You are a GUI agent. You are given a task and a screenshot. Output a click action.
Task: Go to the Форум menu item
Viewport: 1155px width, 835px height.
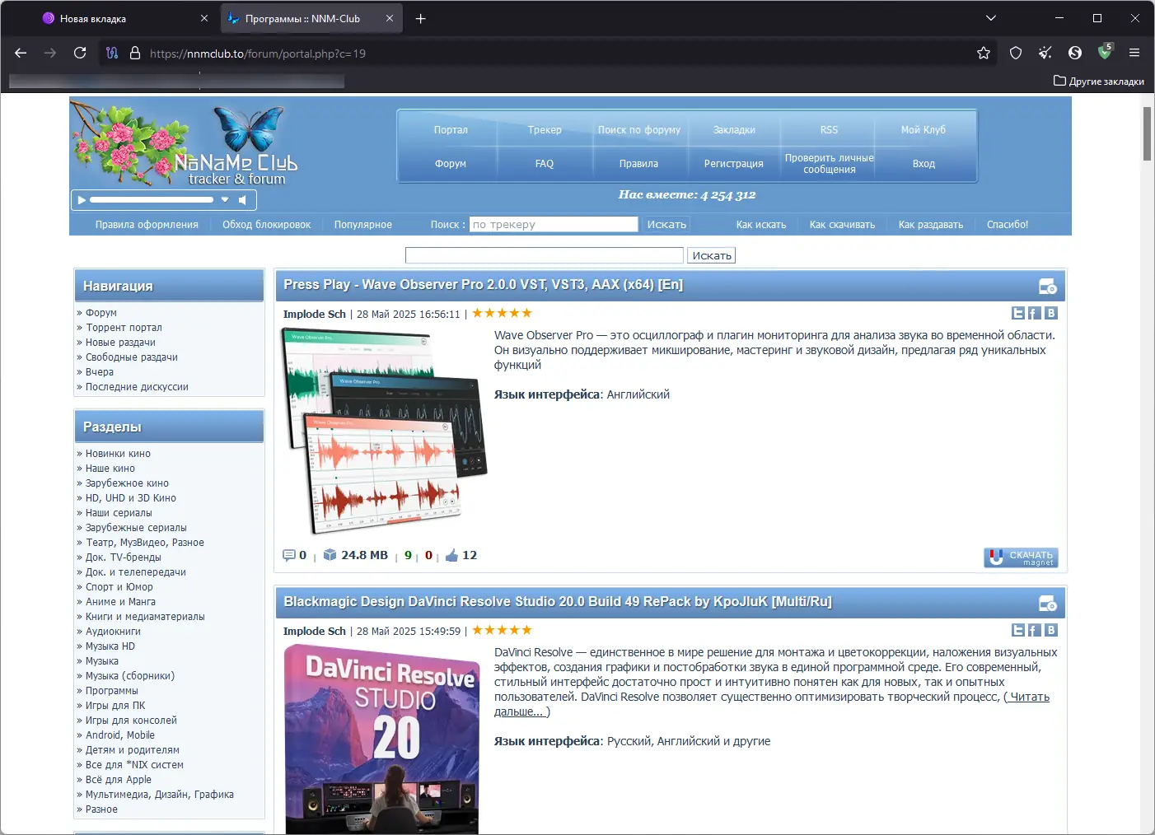click(x=451, y=164)
